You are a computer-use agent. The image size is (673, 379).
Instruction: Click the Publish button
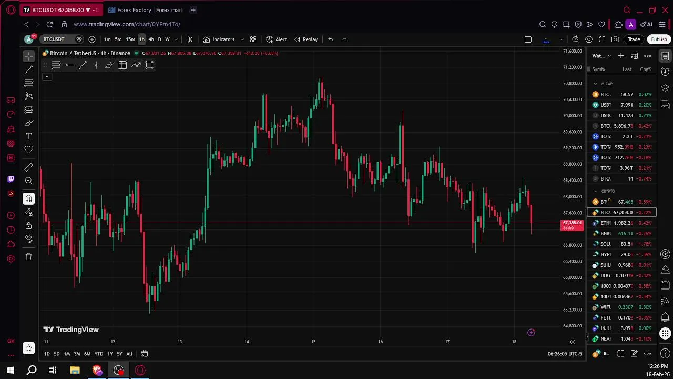pos(659,39)
